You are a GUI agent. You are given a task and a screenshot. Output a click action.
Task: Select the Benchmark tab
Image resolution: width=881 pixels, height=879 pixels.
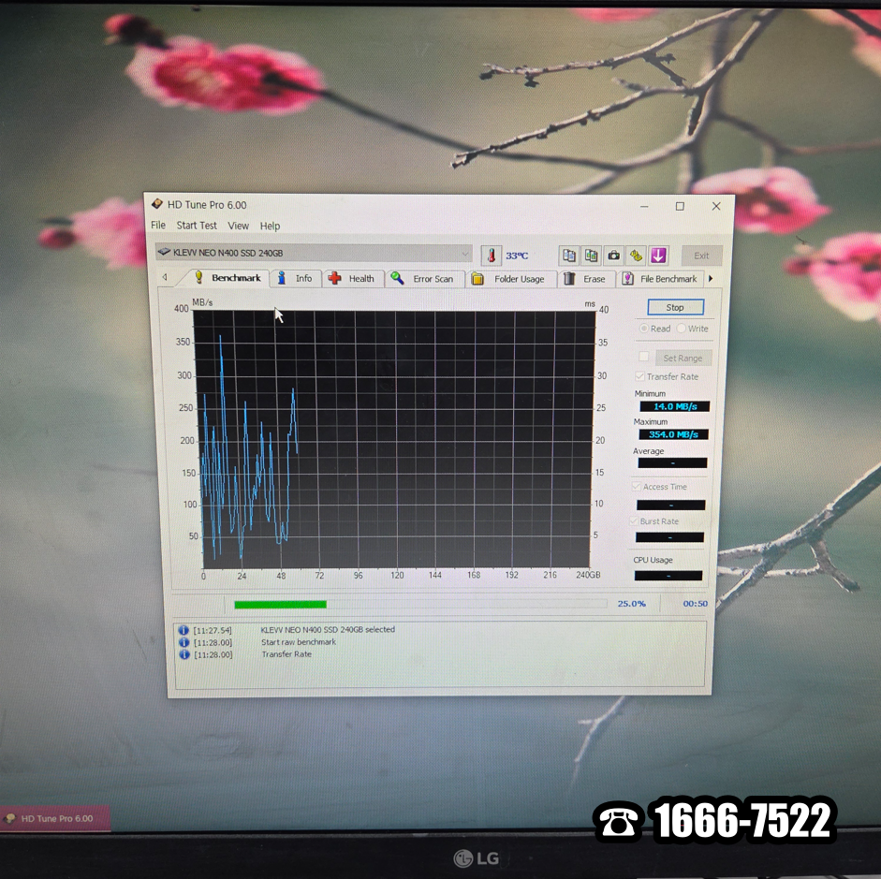click(228, 277)
